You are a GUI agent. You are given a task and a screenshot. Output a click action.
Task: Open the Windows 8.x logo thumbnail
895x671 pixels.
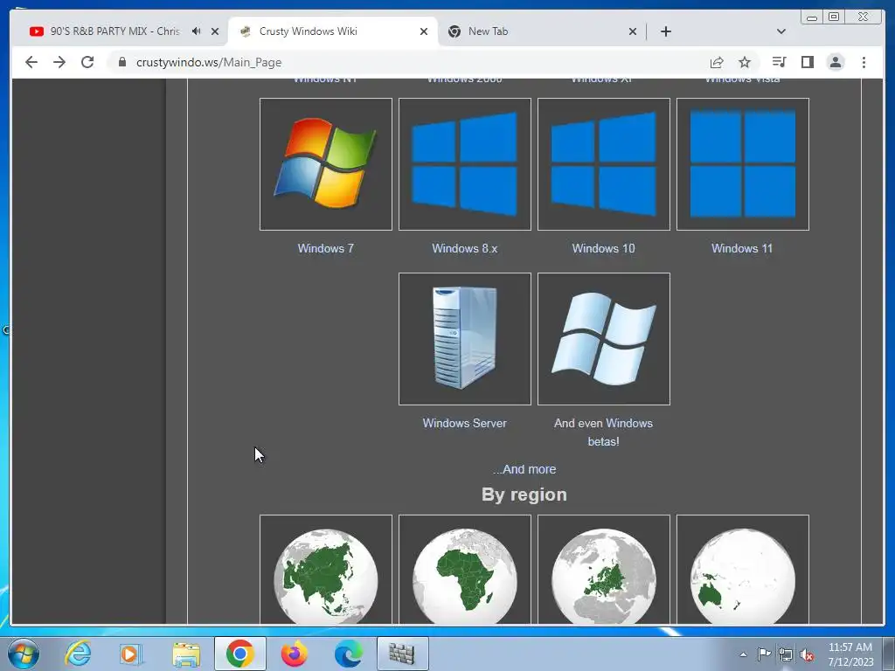465,164
